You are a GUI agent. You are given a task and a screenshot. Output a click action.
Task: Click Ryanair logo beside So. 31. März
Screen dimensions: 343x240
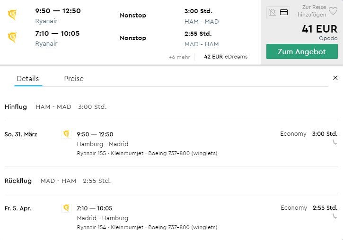tap(66, 134)
